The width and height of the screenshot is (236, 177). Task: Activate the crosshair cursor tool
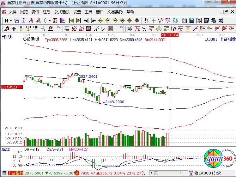click(153, 21)
